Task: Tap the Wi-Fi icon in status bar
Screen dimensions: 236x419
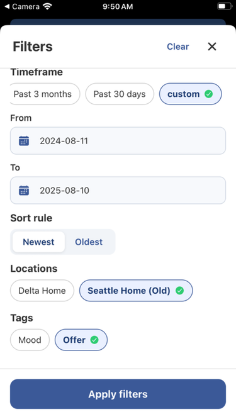Action: click(x=48, y=6)
